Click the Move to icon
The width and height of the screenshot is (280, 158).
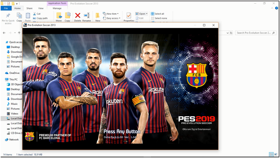pos(59,16)
